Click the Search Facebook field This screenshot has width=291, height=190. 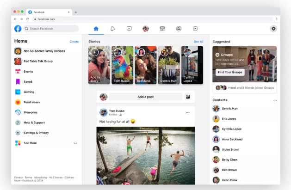coord(51,29)
